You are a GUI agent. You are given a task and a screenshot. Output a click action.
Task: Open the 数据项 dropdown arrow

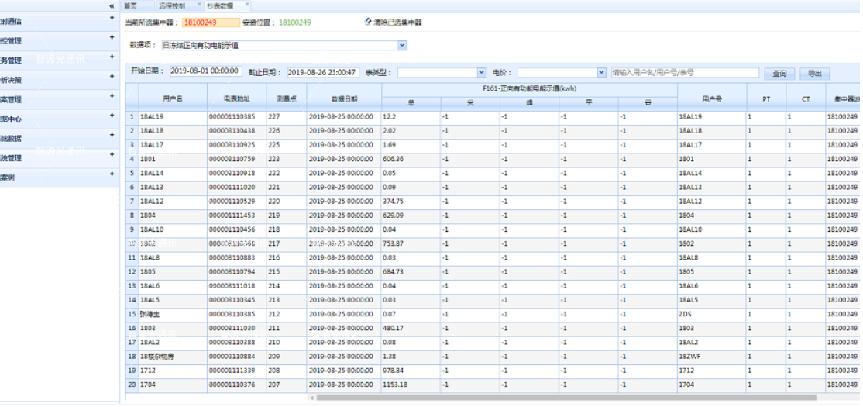[x=402, y=46]
